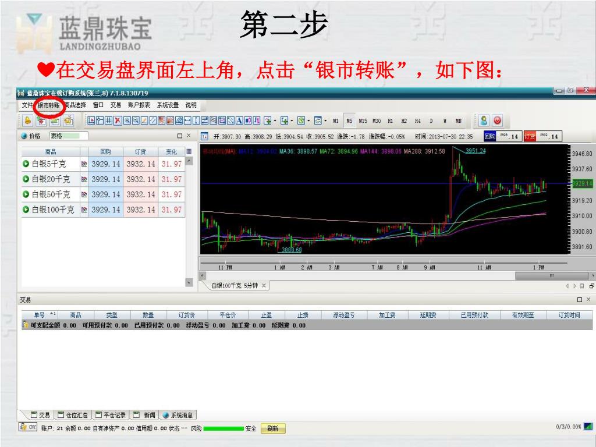The width and height of the screenshot is (596, 447).
Task: Click the chart template icon before M1
Action: point(318,120)
